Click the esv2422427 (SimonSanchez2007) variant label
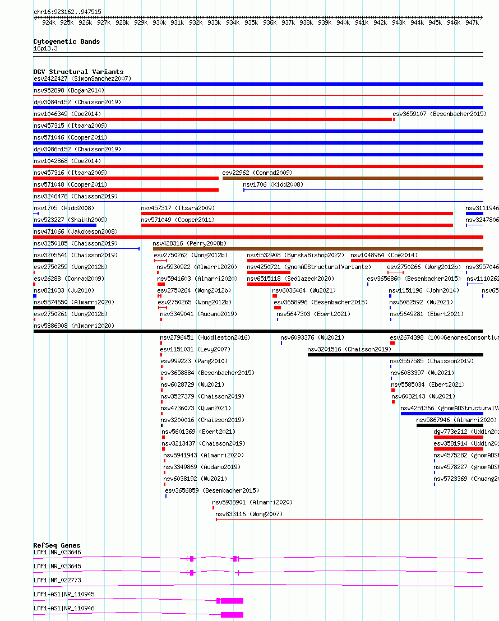The height and width of the screenshot is (621, 499). (82, 78)
